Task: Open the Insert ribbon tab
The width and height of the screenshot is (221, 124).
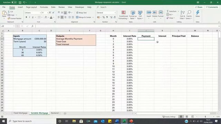Action: 20,7
